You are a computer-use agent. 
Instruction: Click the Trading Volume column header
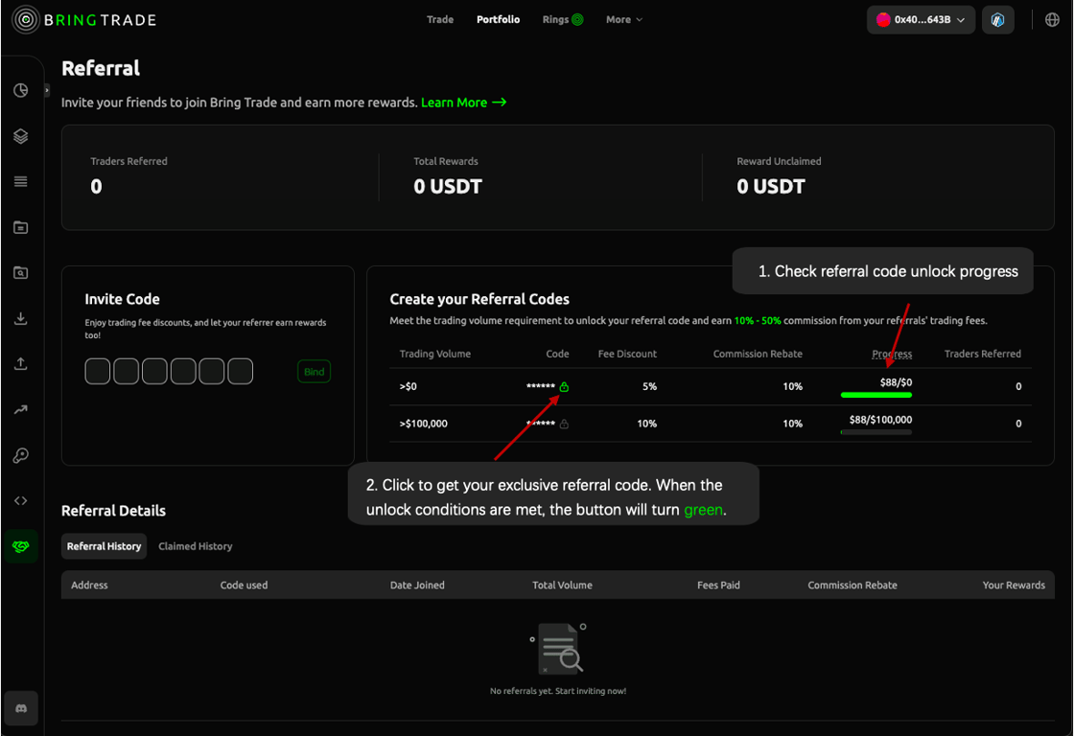click(x=435, y=354)
